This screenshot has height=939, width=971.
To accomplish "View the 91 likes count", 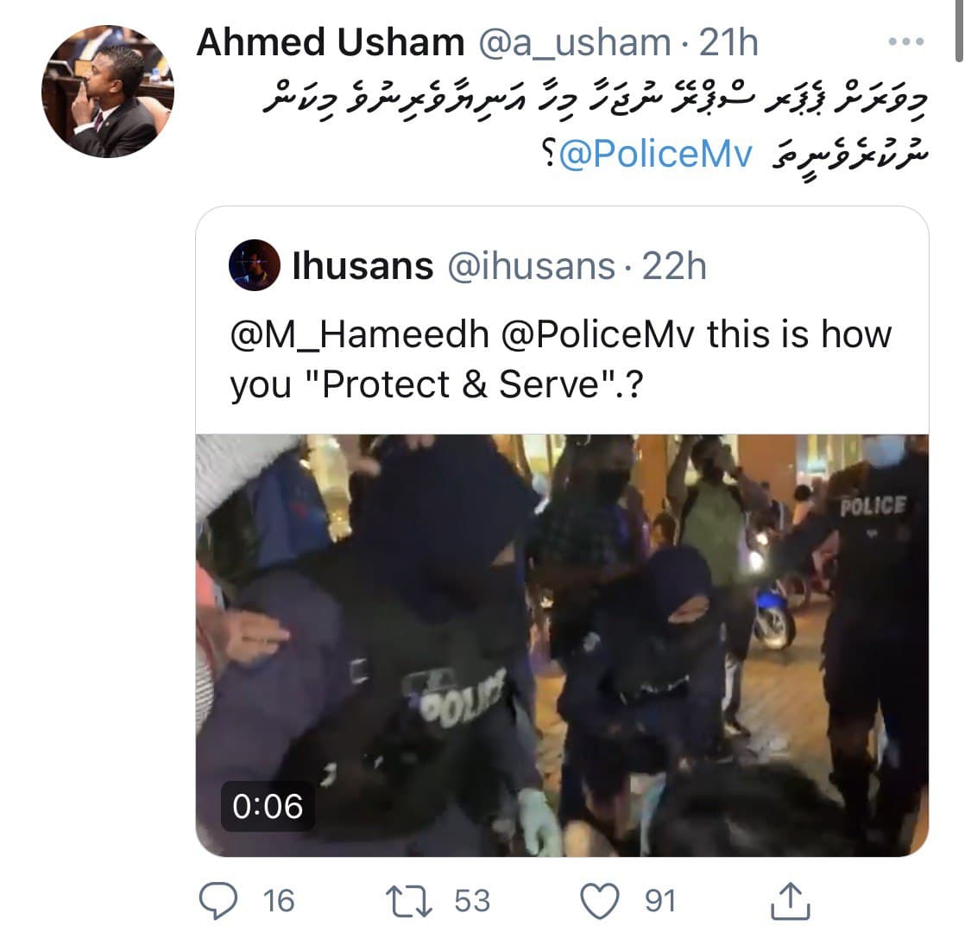I will pyautogui.click(x=660, y=901).
